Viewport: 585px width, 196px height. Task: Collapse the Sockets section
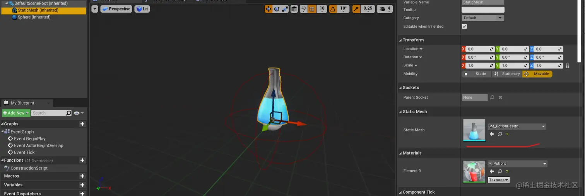pos(400,88)
